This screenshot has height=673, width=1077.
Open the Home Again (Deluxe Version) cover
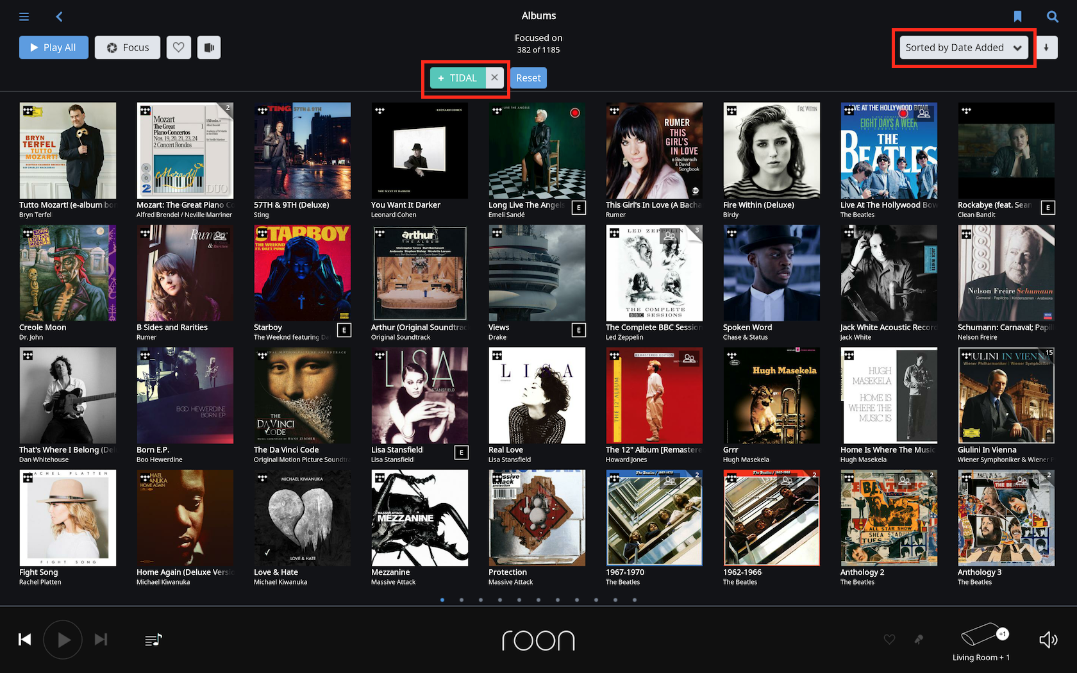click(x=185, y=518)
